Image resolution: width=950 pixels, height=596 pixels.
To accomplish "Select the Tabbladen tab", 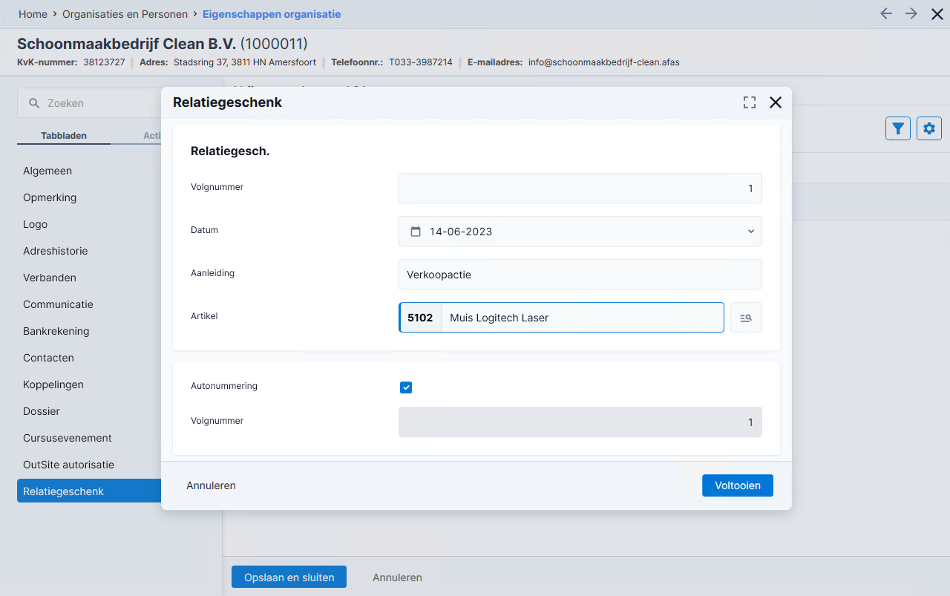I will point(64,136).
